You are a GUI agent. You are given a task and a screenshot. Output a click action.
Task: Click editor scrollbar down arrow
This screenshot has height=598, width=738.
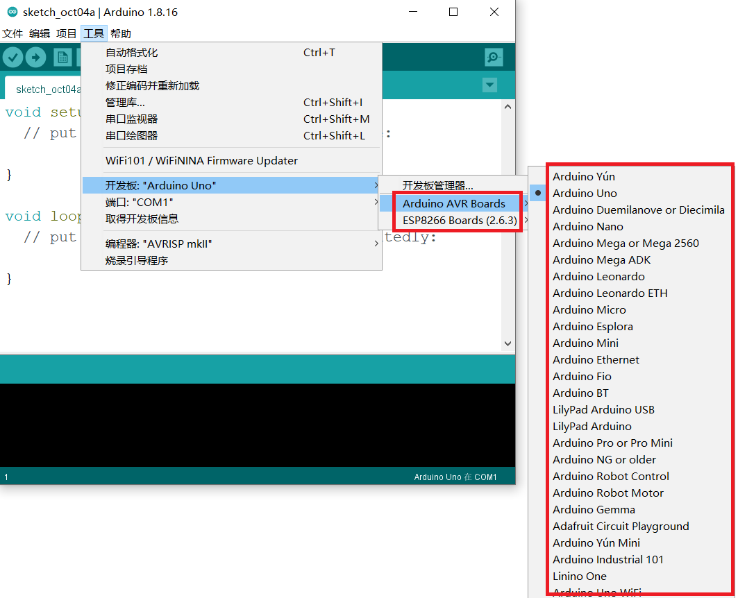coord(508,343)
